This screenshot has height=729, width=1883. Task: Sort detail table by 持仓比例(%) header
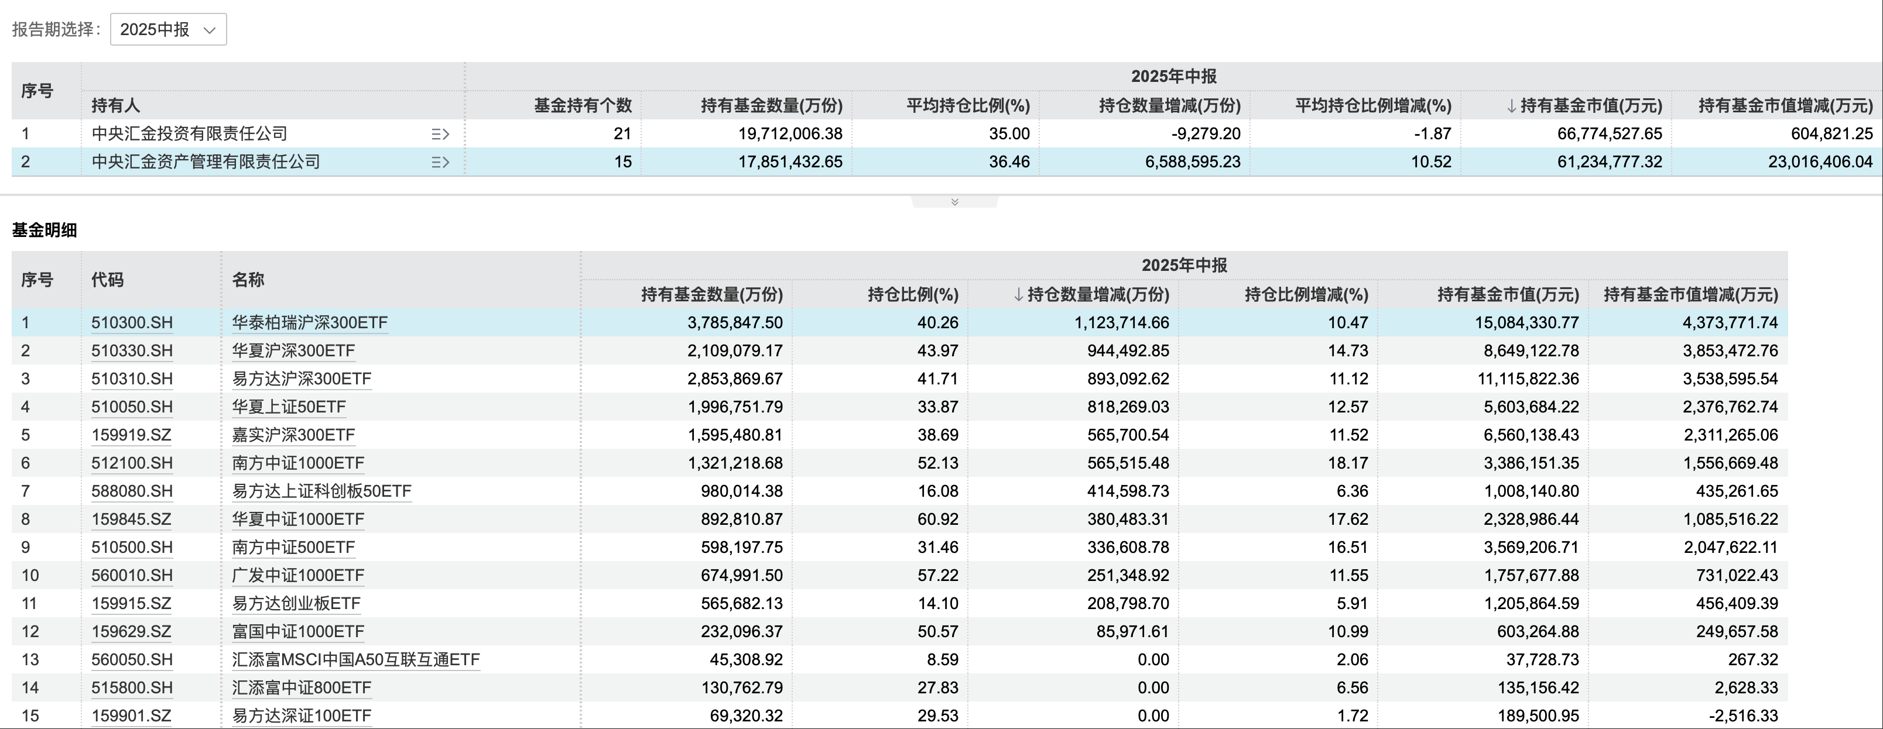912,294
